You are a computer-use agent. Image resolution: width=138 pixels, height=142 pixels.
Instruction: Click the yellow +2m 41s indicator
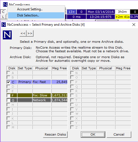pos(122,17)
